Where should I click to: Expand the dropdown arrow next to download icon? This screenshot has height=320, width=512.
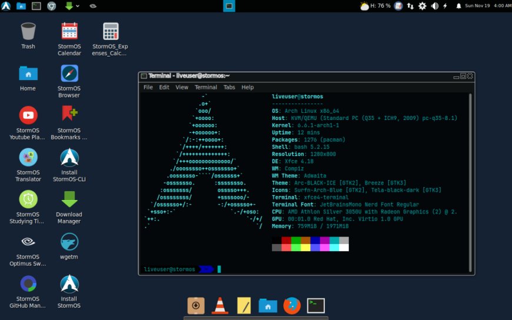[78, 6]
